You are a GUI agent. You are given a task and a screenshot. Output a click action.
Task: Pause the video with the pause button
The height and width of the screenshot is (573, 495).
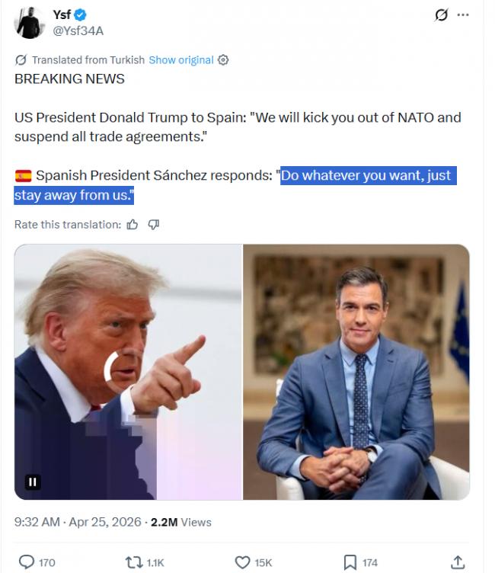coord(33,482)
